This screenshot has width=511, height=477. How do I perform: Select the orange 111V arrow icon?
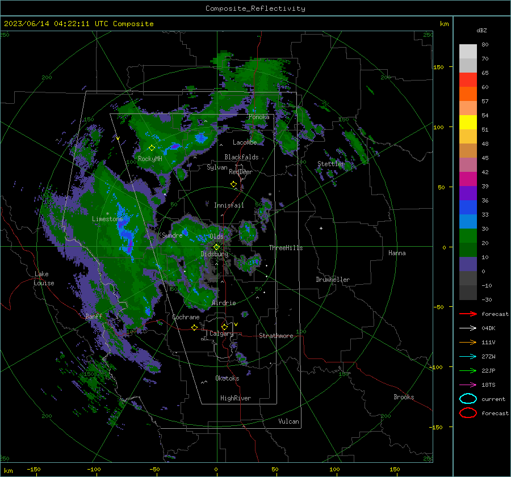click(x=468, y=342)
